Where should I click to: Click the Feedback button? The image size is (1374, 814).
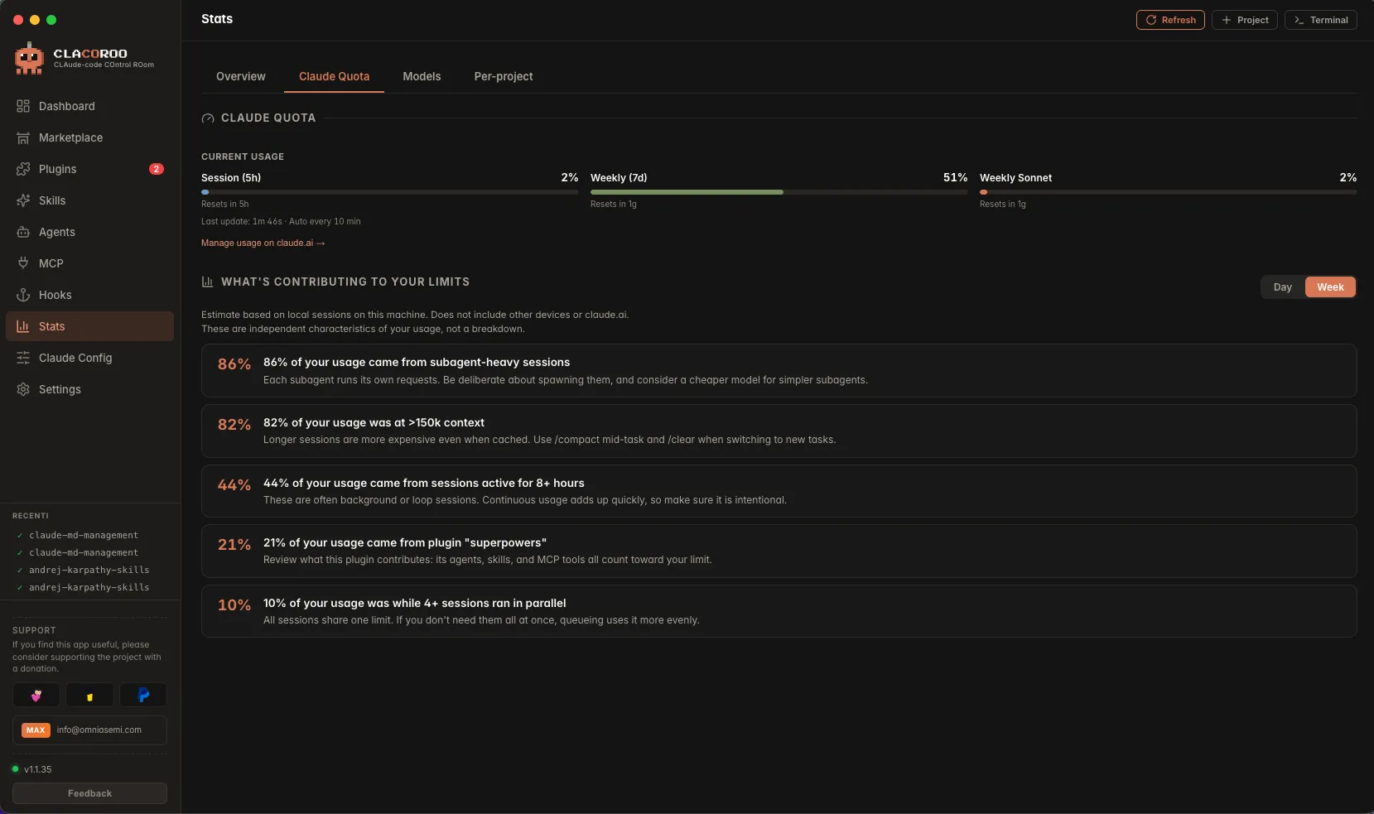(89, 793)
